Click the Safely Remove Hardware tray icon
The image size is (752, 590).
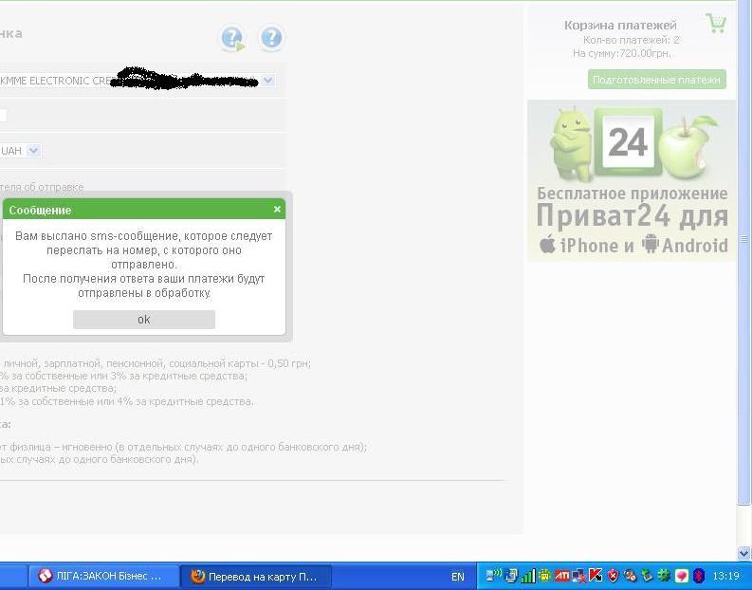tap(648, 576)
